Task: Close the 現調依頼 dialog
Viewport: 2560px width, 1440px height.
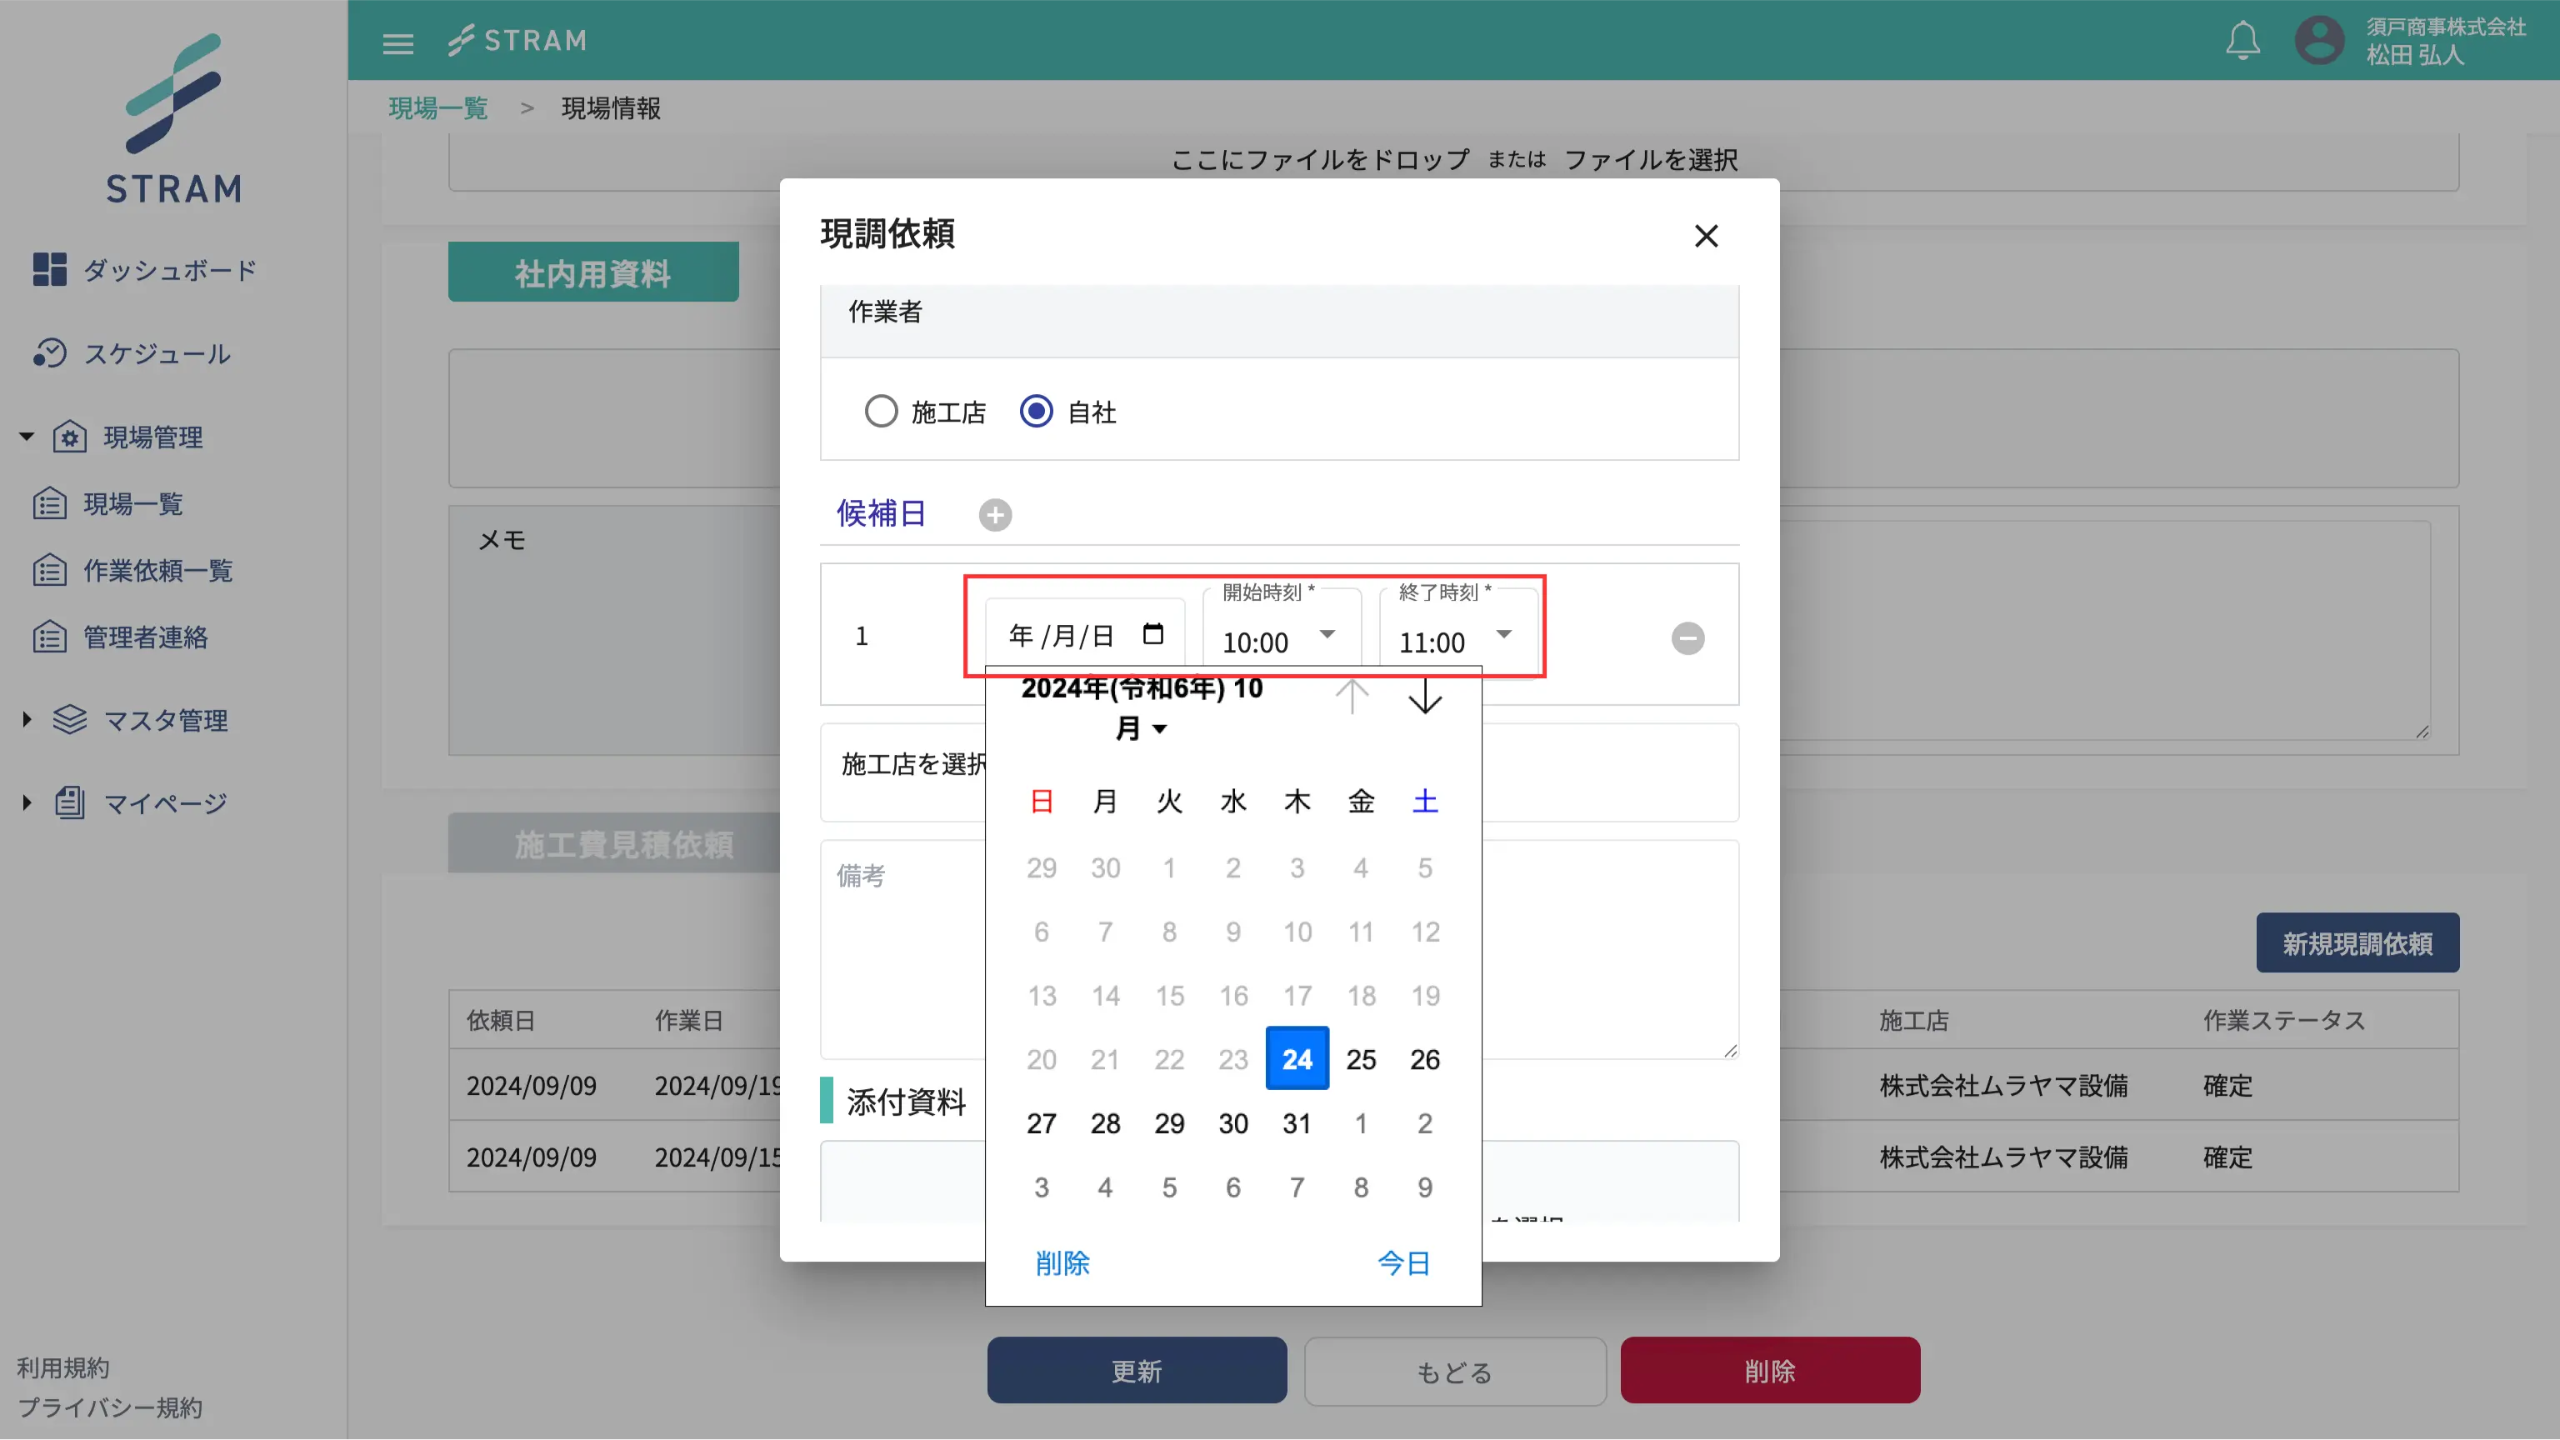Action: [x=1705, y=236]
